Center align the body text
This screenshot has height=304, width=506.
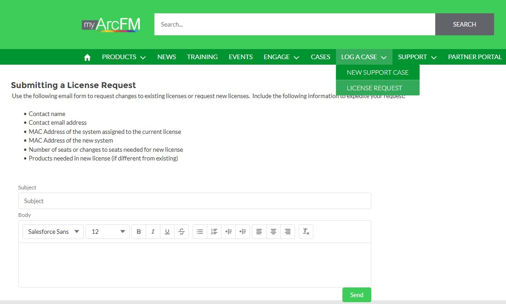pyautogui.click(x=273, y=232)
